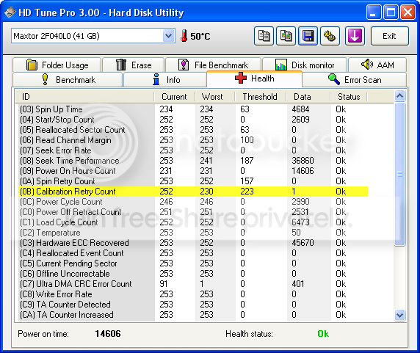The height and width of the screenshot is (353, 420).
Task: Click the Power on time value 14606
Action: (x=108, y=334)
